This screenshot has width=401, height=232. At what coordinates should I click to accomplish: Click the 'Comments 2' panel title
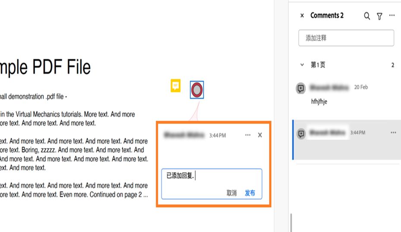[327, 16]
